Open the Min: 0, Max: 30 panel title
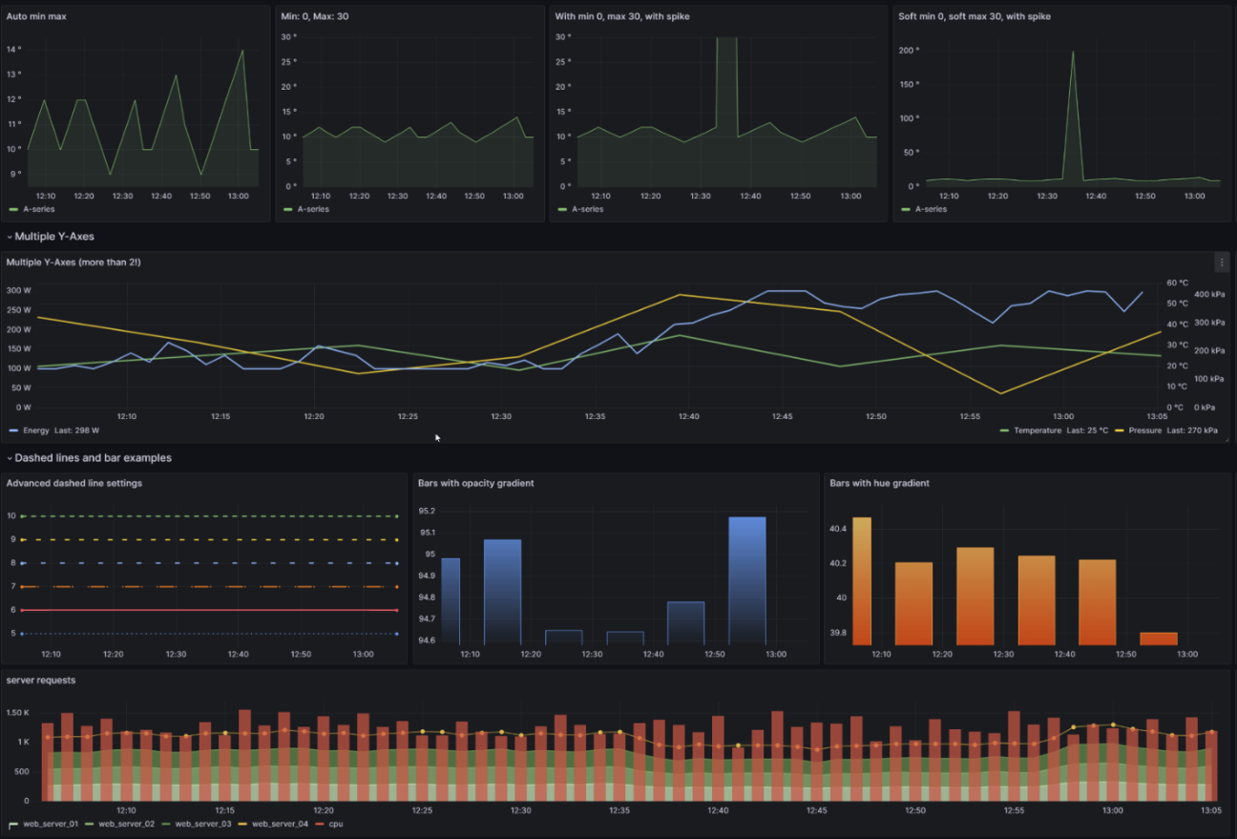This screenshot has height=839, width=1237. pos(314,16)
